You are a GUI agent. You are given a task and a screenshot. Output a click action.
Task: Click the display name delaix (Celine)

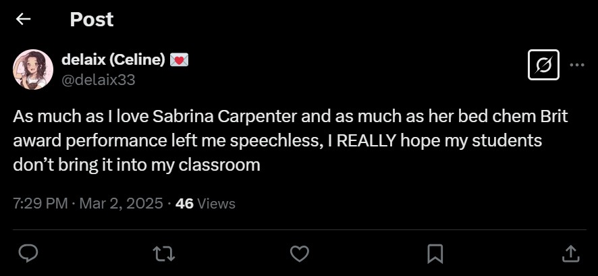pyautogui.click(x=113, y=59)
